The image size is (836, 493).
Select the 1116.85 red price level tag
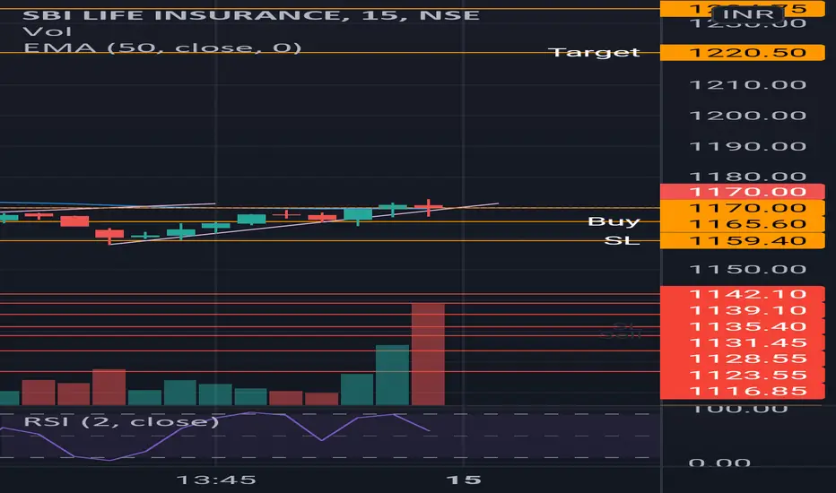[742, 391]
